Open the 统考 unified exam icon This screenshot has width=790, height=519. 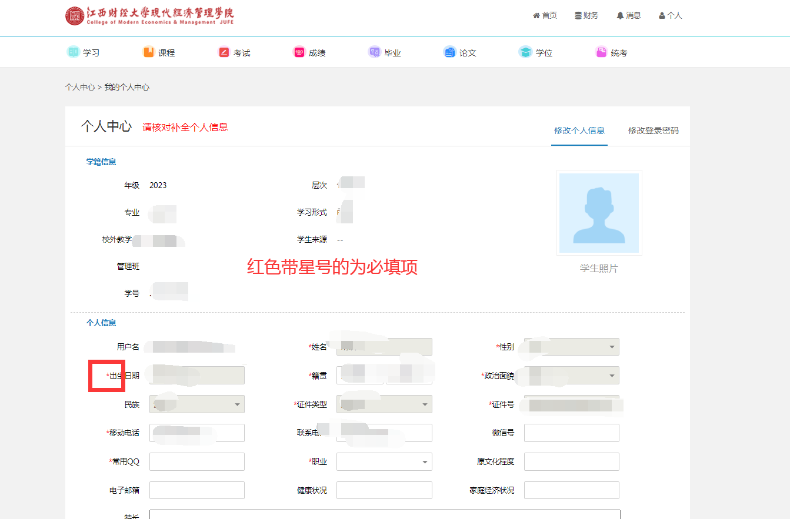point(601,52)
